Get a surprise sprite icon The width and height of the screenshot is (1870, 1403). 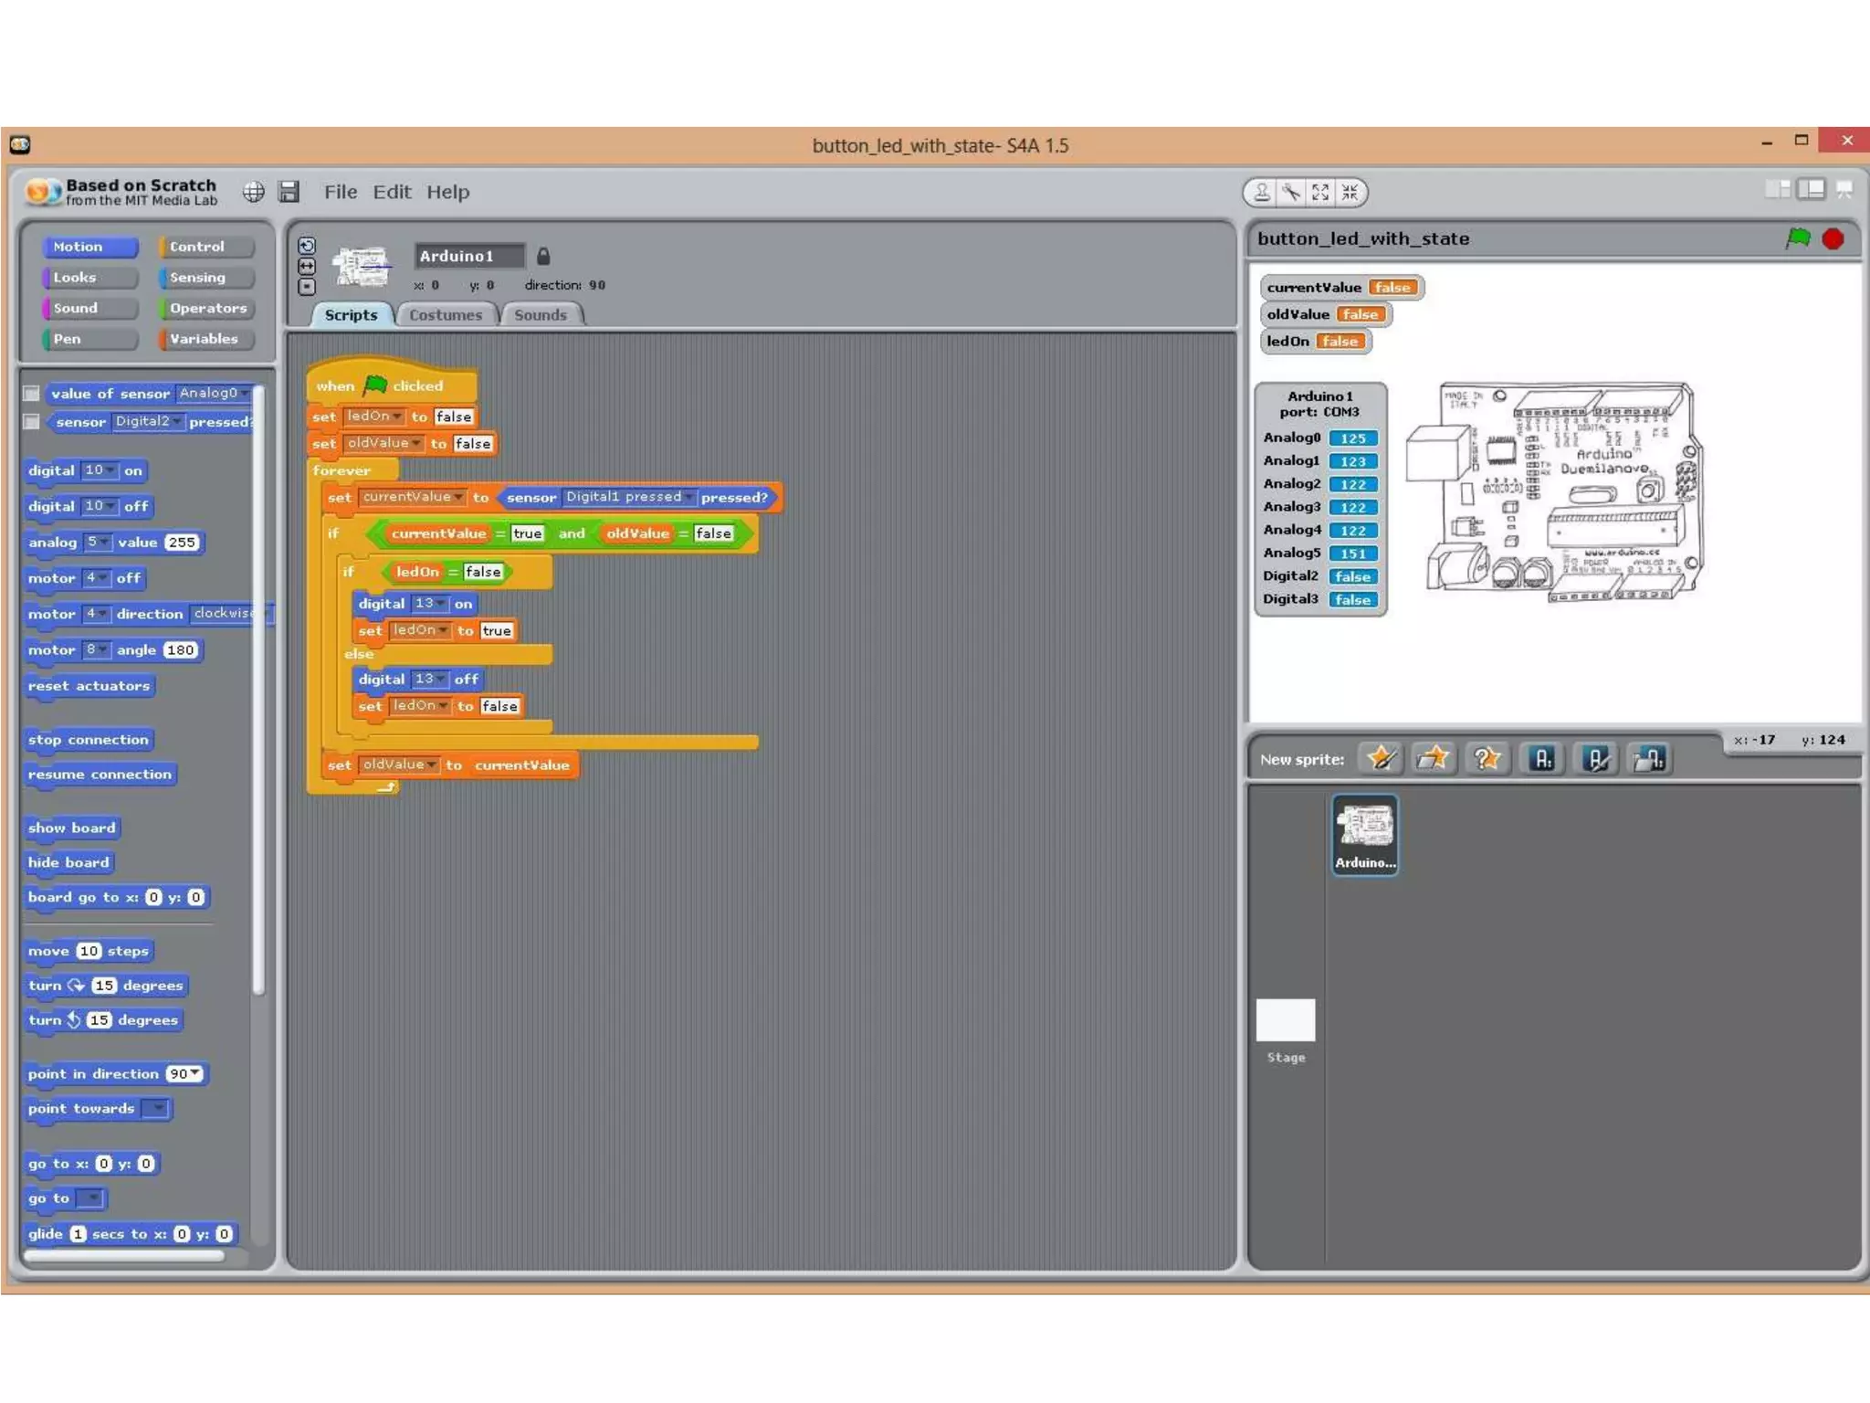[1487, 758]
